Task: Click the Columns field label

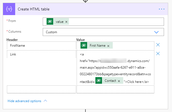Action: pyautogui.click(x=15, y=32)
